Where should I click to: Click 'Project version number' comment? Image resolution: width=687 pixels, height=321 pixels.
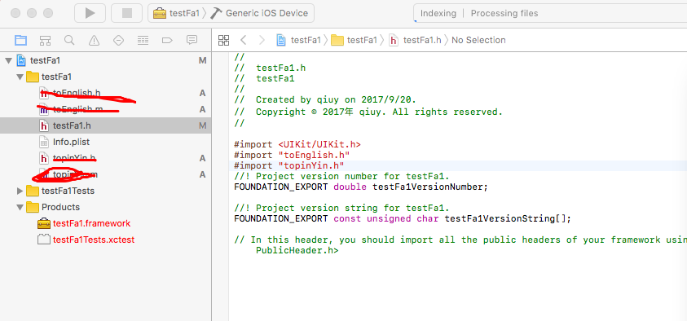(341, 177)
